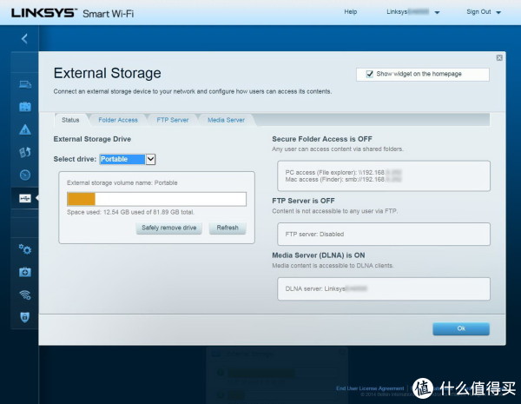Click the storage space usage bar

(156, 199)
